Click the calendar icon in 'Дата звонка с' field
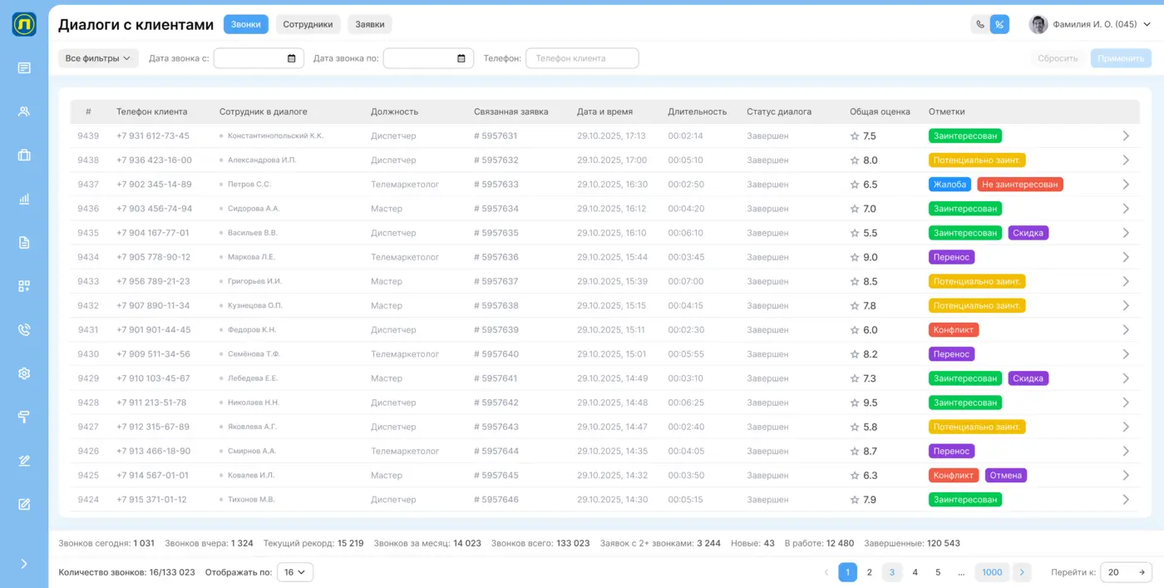1164x588 pixels. coord(291,58)
